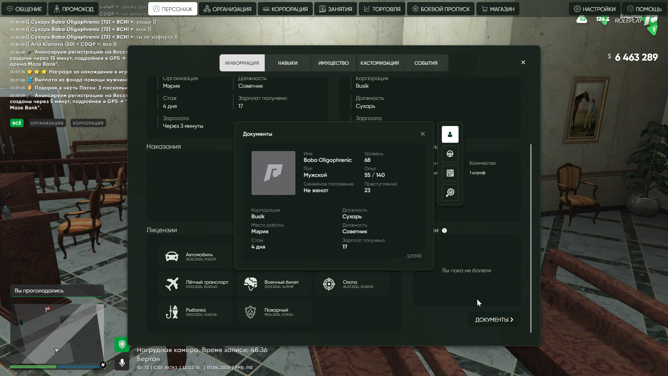The width and height of the screenshot is (668, 376).
Task: Open the БОЕВОЙ ПРОПУСК menu
Action: click(440, 9)
